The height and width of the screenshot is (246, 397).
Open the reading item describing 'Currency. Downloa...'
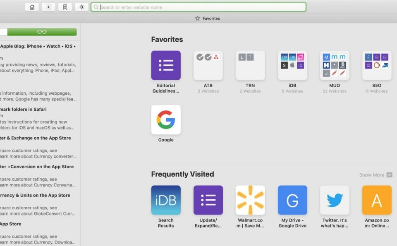point(38,233)
